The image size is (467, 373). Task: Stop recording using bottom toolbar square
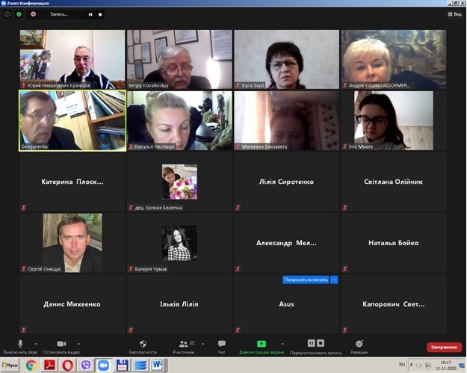(x=321, y=343)
